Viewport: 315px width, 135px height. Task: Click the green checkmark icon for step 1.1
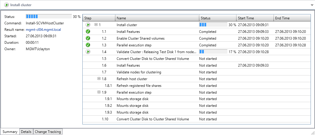88,32
